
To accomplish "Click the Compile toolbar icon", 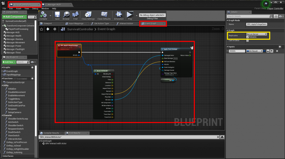I will [x=43, y=15].
